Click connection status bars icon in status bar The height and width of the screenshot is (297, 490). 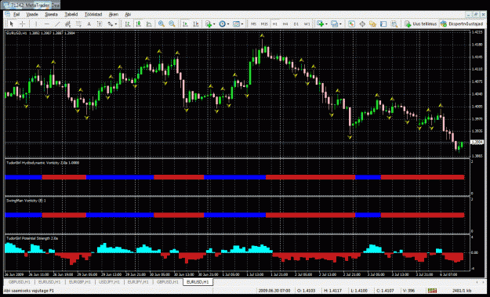pyautogui.click(x=432, y=291)
